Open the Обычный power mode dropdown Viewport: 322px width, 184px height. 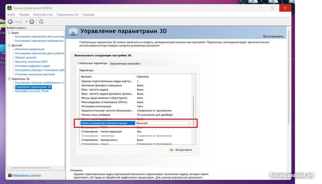tap(163, 123)
